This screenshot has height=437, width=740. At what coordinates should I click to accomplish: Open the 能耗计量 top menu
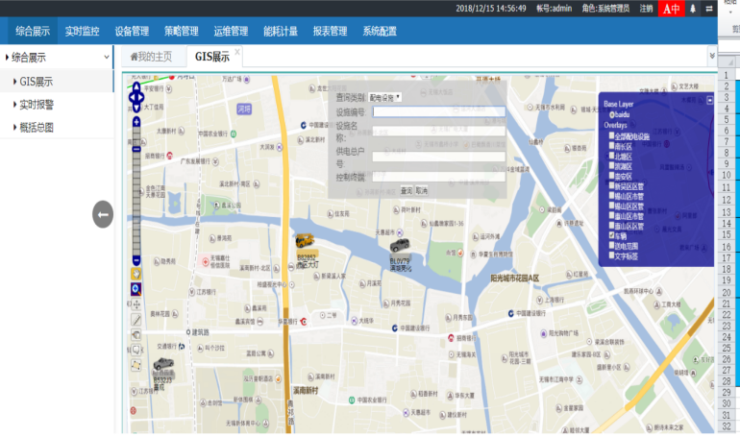point(281,31)
